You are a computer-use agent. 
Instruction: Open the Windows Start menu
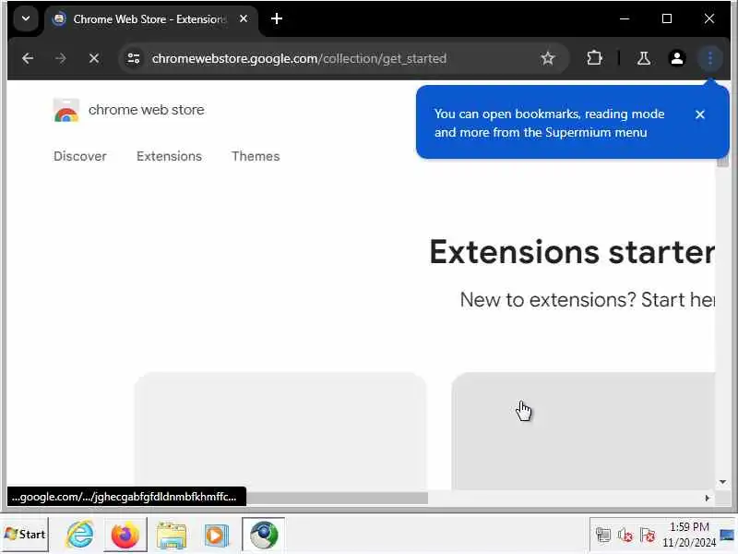[x=25, y=535]
